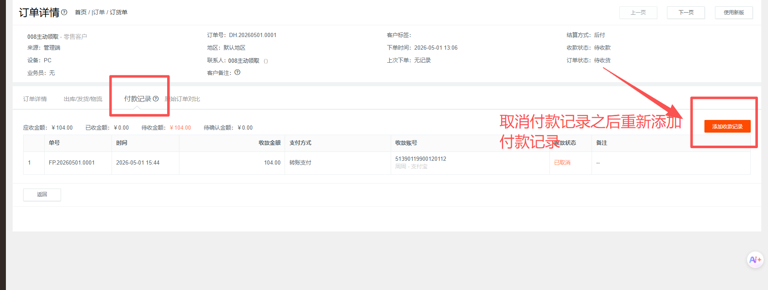Image resolution: width=768 pixels, height=290 pixels.
Task: Select order time 2026-05-01 13:06
Action: coord(436,48)
